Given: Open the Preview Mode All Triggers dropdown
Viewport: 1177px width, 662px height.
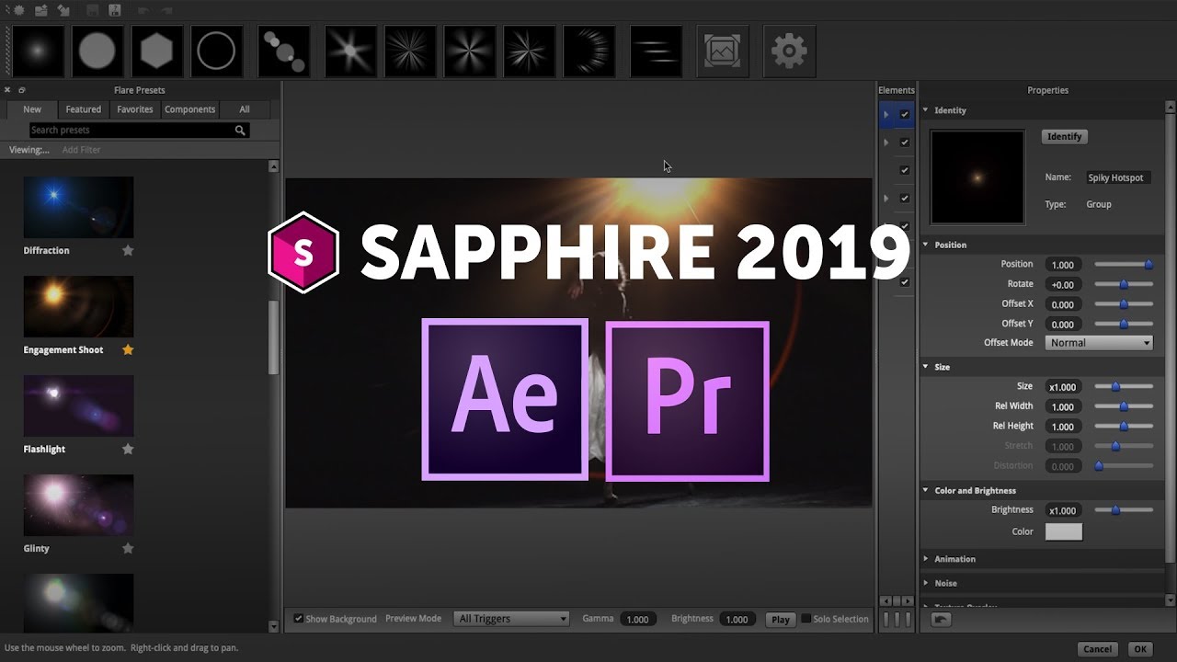Looking at the screenshot, I should point(512,619).
